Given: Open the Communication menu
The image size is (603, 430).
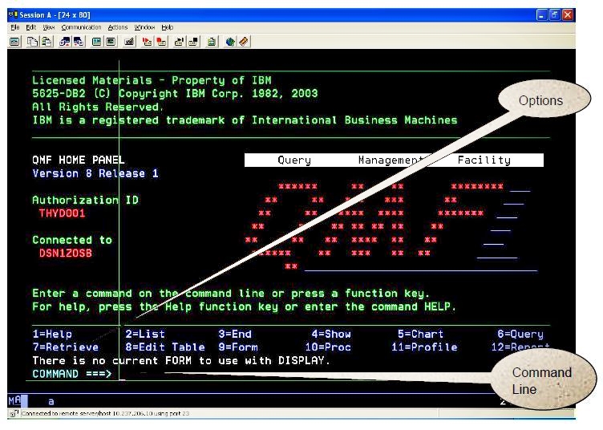Looking at the screenshot, I should 82,27.
